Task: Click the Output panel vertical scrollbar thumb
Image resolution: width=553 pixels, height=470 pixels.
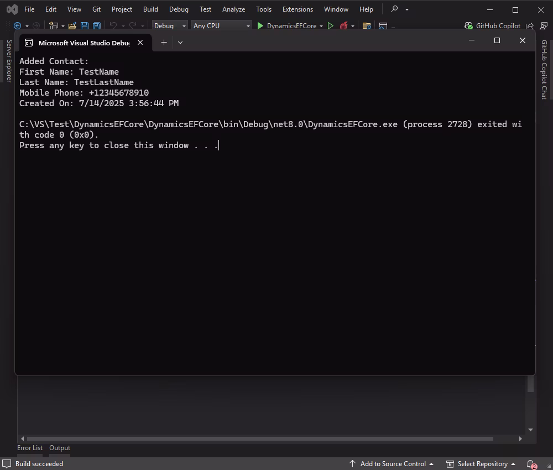Action: pyautogui.click(x=530, y=384)
